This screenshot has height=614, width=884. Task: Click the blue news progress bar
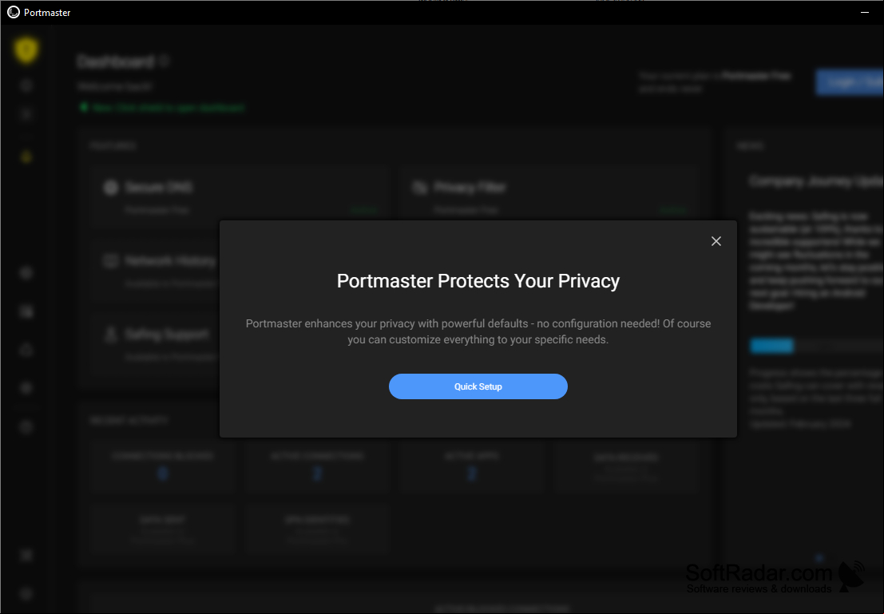(x=772, y=346)
